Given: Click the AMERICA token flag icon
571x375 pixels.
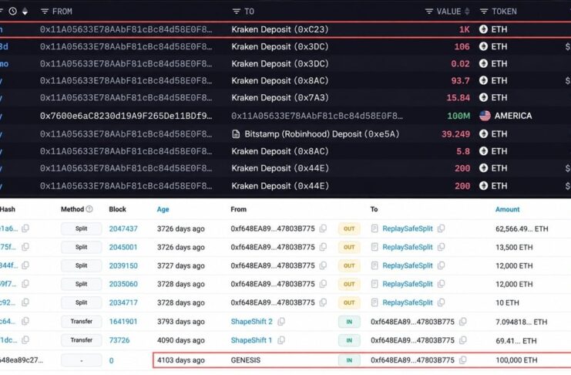Looking at the screenshot, I should 485,116.
